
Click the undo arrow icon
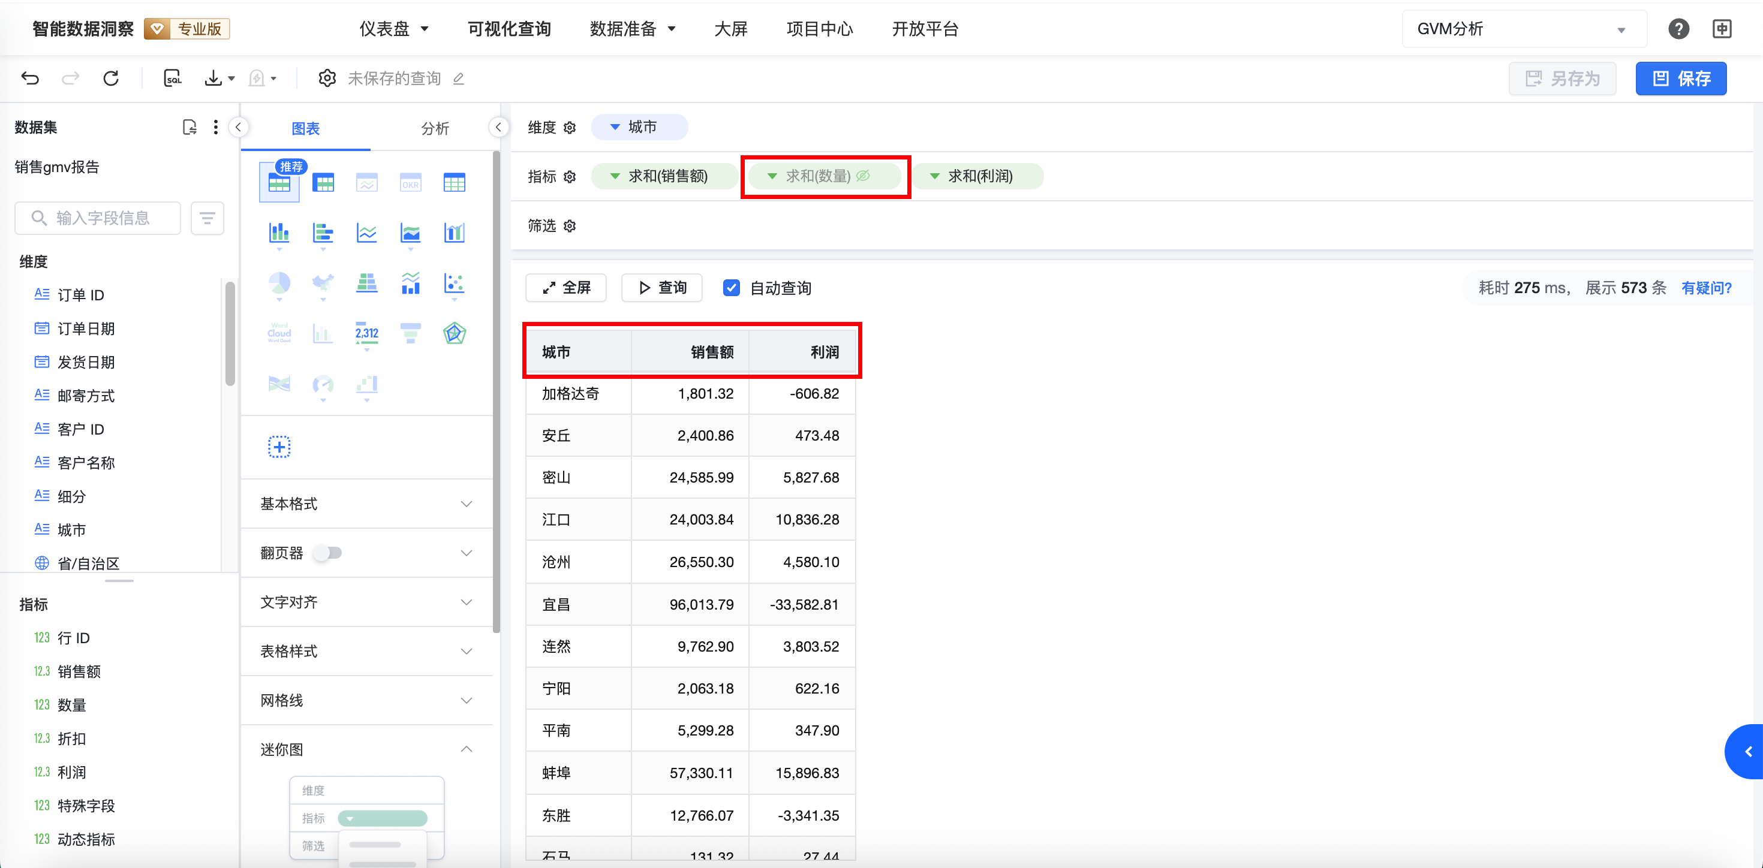[x=30, y=78]
